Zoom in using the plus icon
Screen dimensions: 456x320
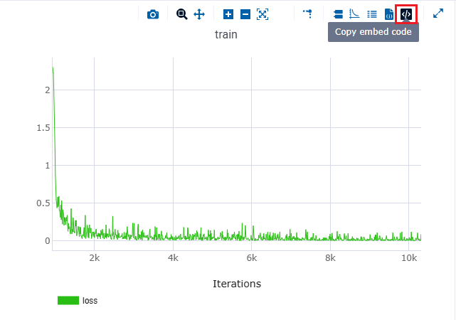228,14
